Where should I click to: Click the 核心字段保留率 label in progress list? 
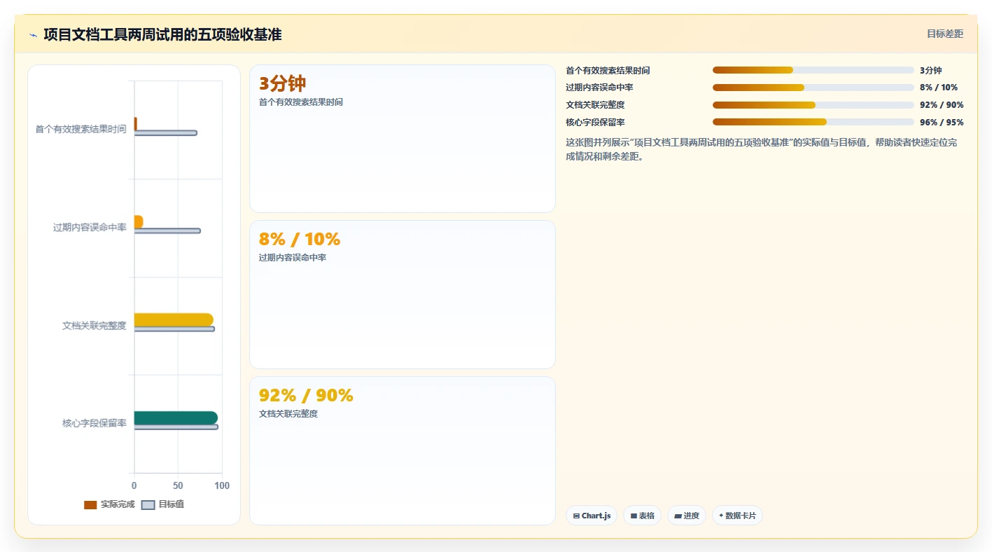[x=595, y=123]
